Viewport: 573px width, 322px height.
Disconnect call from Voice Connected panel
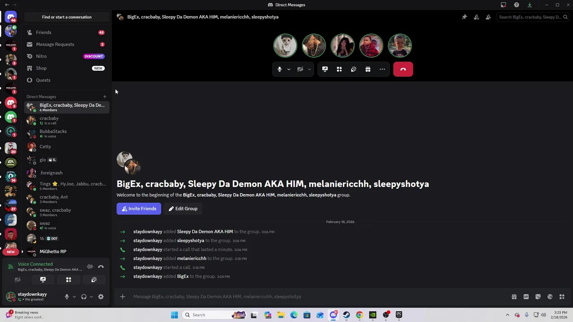[x=101, y=267]
